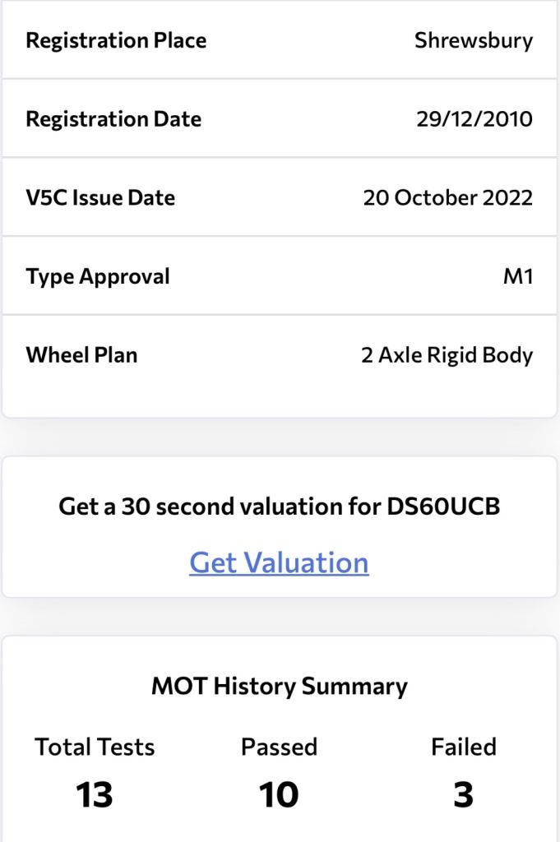Click the MOT History Summary heading

point(280,686)
